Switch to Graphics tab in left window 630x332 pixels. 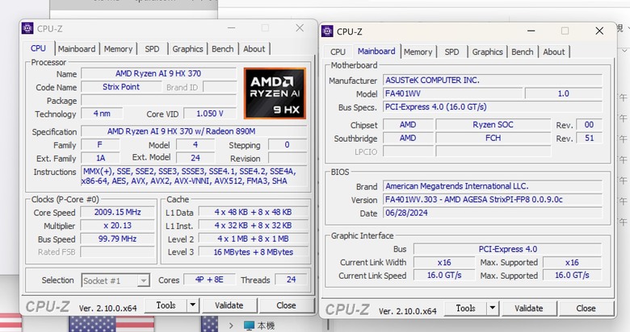click(187, 49)
